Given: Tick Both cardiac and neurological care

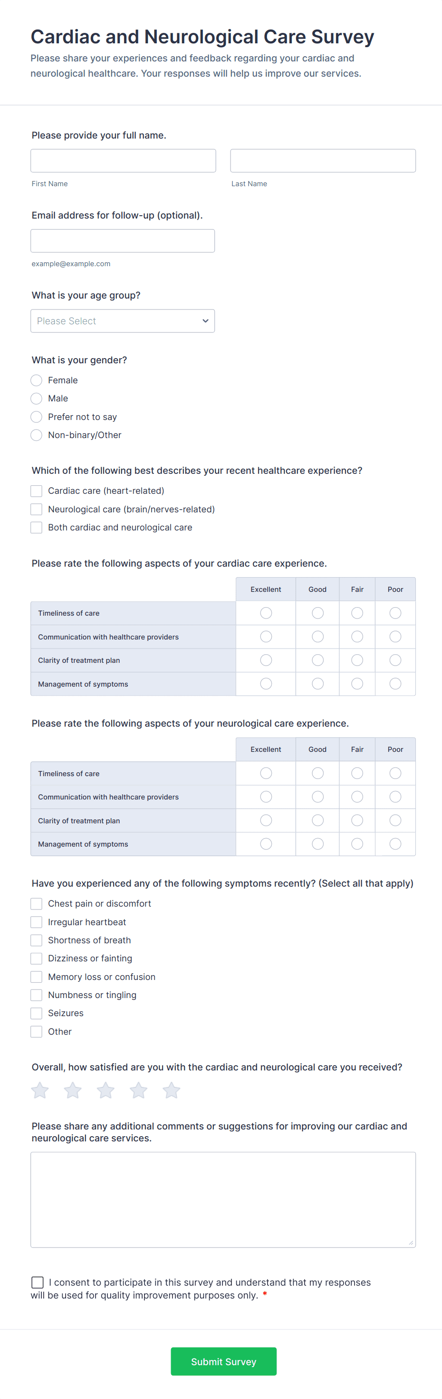Looking at the screenshot, I should (x=36, y=527).
